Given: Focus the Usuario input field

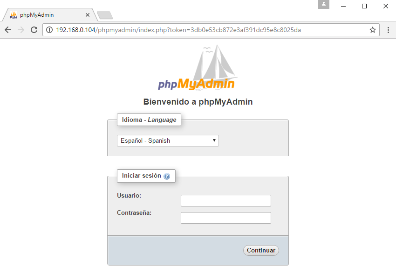Looking at the screenshot, I should tap(226, 200).
